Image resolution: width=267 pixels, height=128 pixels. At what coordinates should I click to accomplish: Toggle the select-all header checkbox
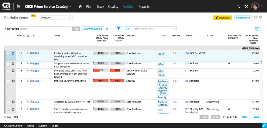coord(8,36)
